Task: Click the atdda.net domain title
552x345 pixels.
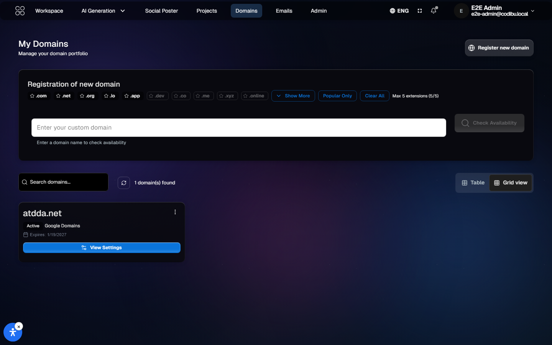Action: [x=42, y=213]
